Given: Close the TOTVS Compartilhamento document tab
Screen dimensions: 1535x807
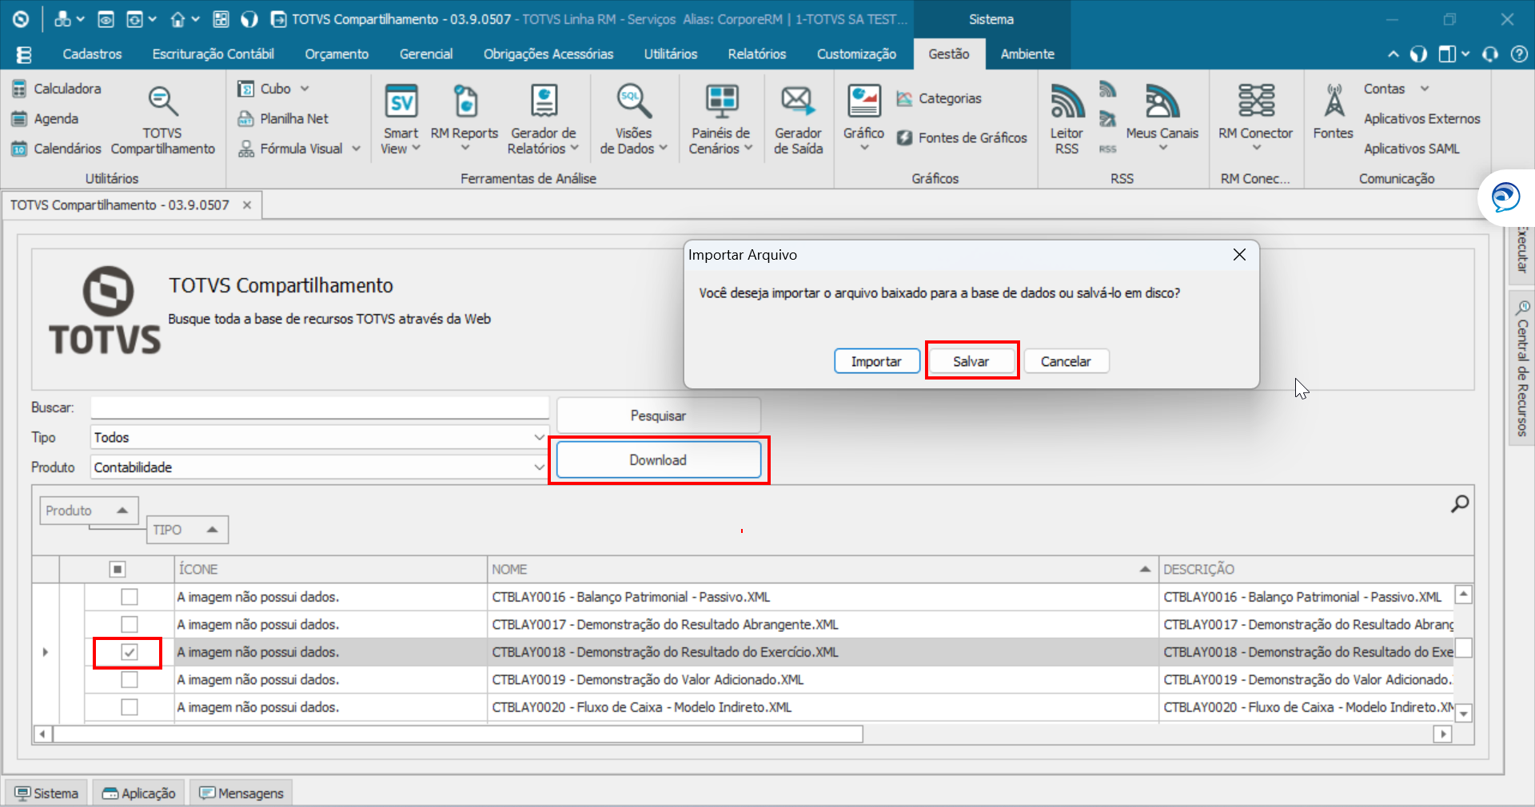Looking at the screenshot, I should click(x=247, y=205).
